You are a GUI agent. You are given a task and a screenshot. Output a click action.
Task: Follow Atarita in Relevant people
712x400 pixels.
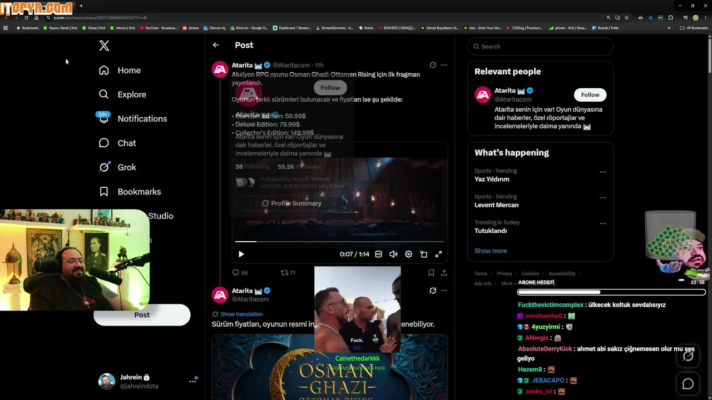[590, 95]
